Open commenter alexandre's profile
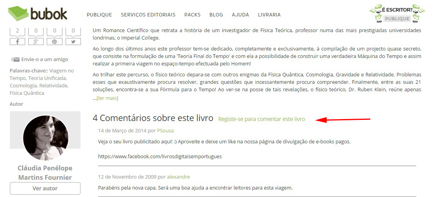This screenshot has height=197, width=439. tap(178, 177)
